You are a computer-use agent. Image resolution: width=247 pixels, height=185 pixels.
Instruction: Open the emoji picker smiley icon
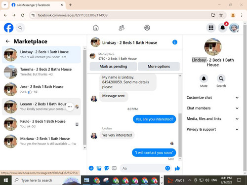167,168
